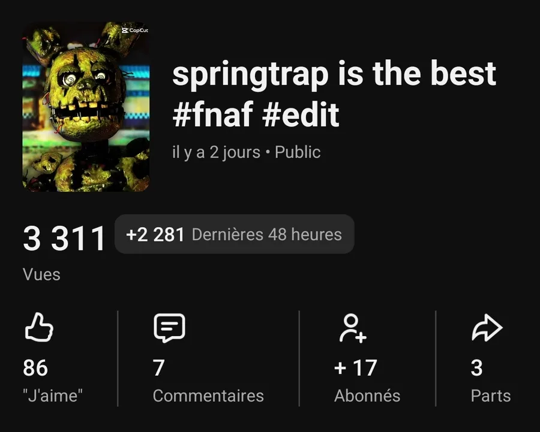Open the Springtrap video thumbnail
Viewport: 540px width, 432px height.
point(86,107)
